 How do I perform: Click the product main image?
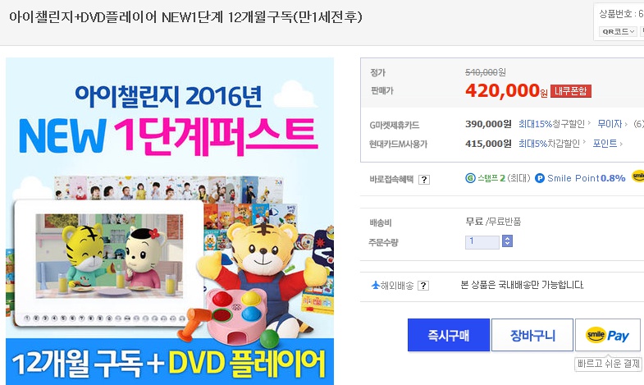(170, 221)
